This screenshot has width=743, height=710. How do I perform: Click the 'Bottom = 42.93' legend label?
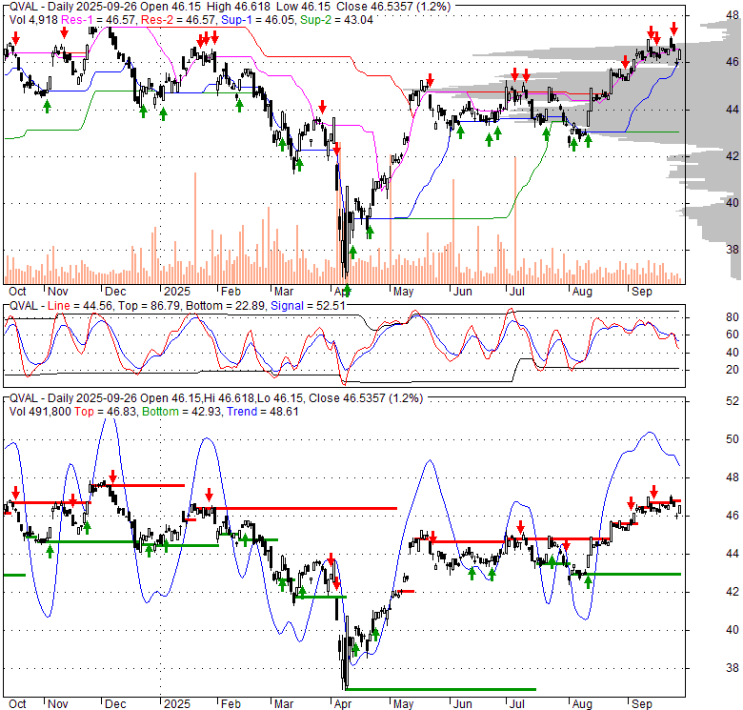[182, 412]
